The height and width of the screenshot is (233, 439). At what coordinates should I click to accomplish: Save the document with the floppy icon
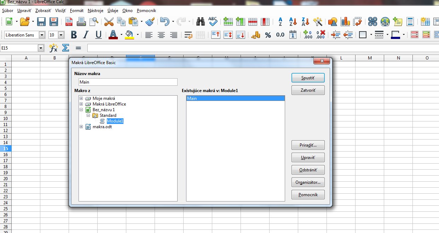coord(41,22)
